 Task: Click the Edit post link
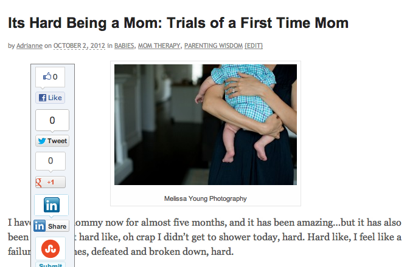point(254,46)
